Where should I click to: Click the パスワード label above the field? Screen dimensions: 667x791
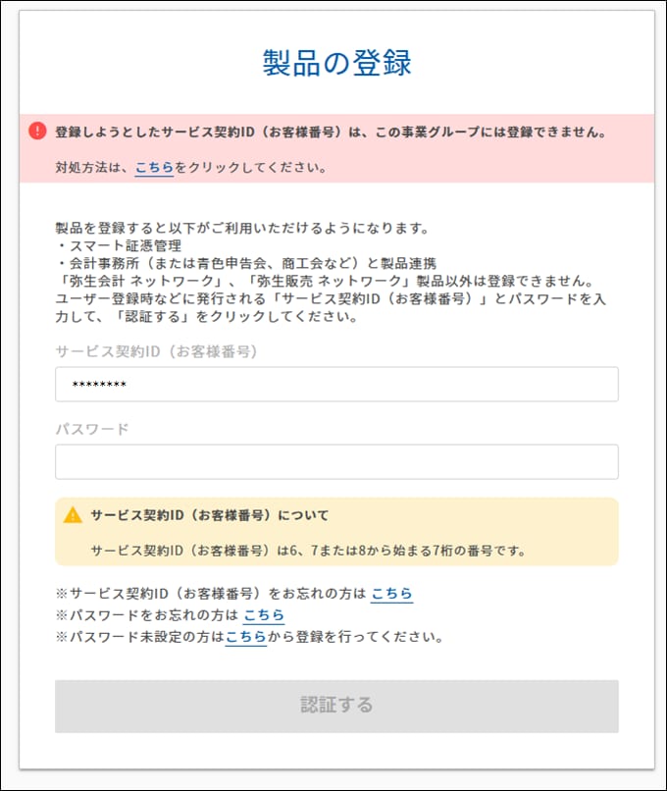92,429
